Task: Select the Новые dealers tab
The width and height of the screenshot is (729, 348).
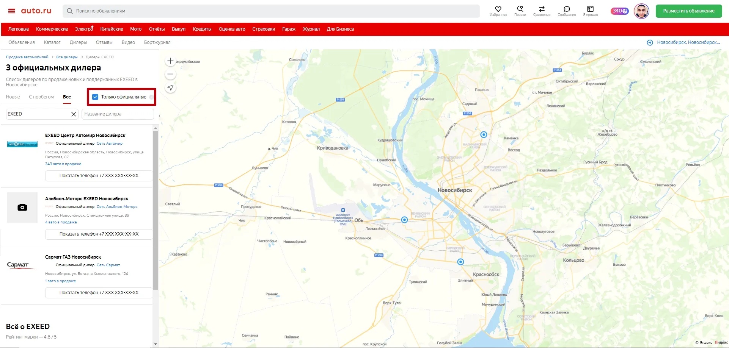Action: click(13, 97)
